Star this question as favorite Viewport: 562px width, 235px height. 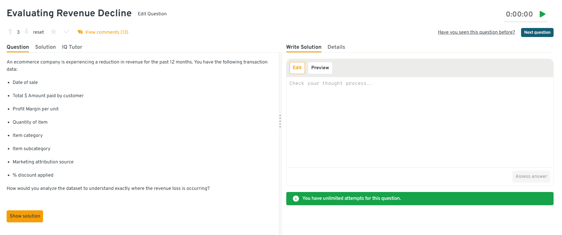(54, 32)
